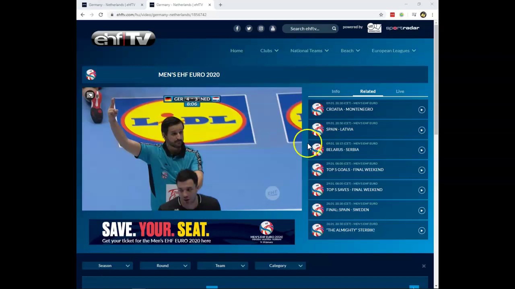
Task: Open the ehfTV YouTube icon
Action: [273, 28]
